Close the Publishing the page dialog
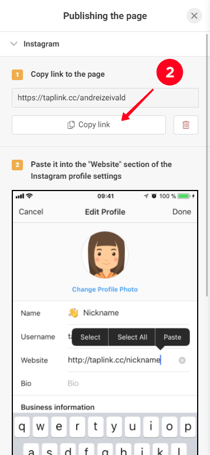 point(194,16)
